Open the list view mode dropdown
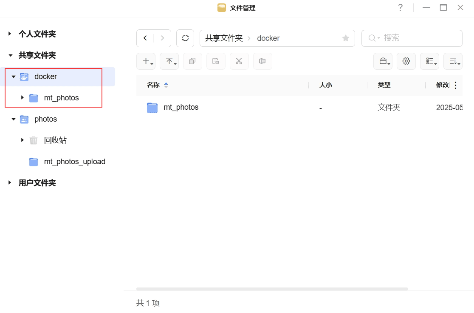The height and width of the screenshot is (313, 474). (429, 61)
